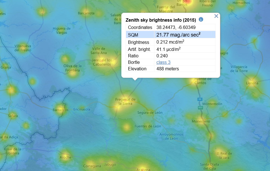This screenshot has height=171, width=270.
Task: Click the Jerez de los Caballeros label
Action: click(102, 62)
